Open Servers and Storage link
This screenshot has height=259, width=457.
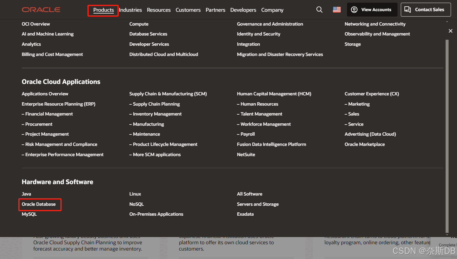click(258, 204)
